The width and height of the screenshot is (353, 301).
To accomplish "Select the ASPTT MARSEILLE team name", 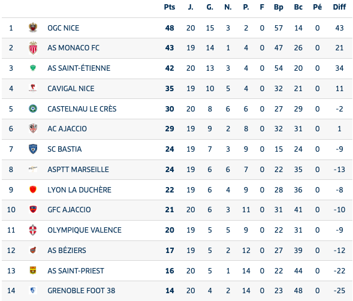I will [x=78, y=170].
